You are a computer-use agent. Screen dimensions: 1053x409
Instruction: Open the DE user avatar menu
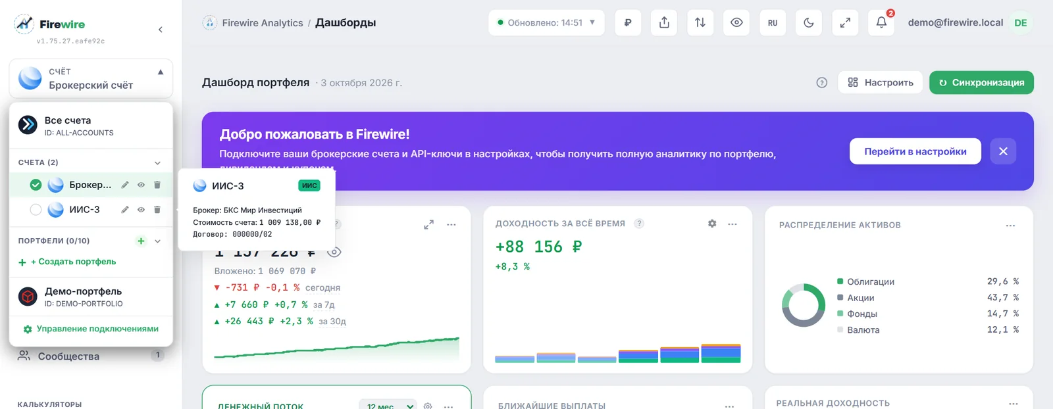(x=1020, y=23)
